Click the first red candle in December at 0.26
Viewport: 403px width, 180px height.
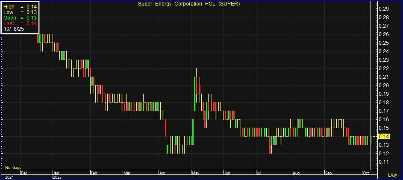(38, 38)
